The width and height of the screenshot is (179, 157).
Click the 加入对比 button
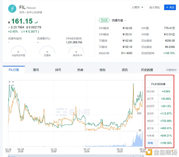point(155,7)
